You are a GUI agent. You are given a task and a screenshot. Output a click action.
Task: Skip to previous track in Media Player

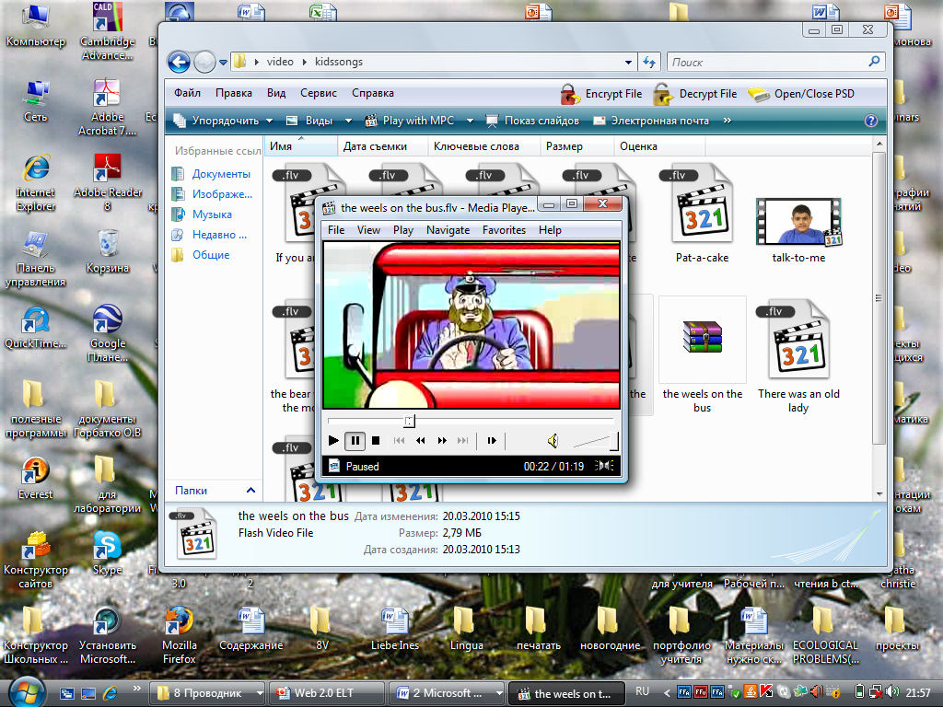point(399,441)
